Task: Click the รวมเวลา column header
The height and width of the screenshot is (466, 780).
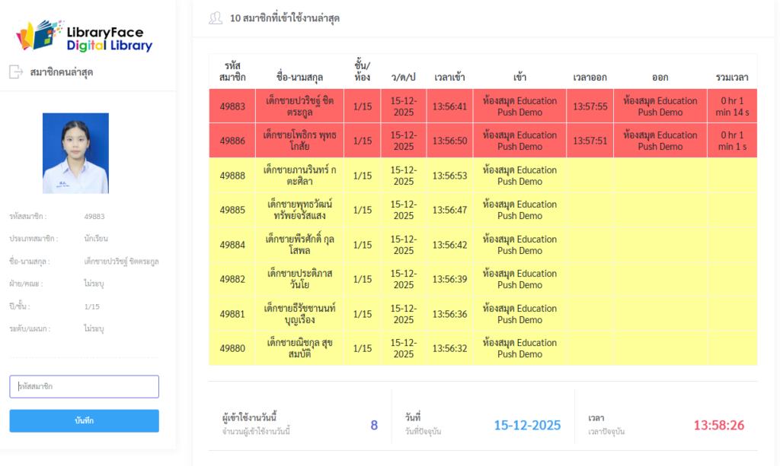Action: pos(732,78)
